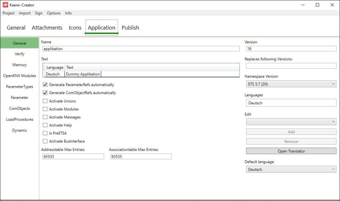Enable the Activate Modules checkbox

45,109
